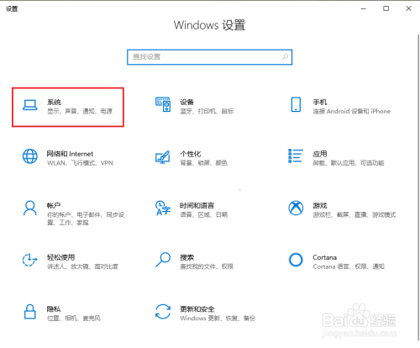Focus the 查找设置 search field
Viewport: 420px width, 348px height.
point(210,57)
